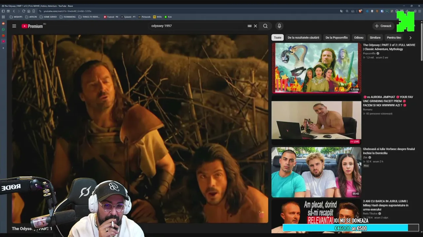Open the ARTEON bookmarks folder
This screenshot has width=423, height=237.
point(31,17)
